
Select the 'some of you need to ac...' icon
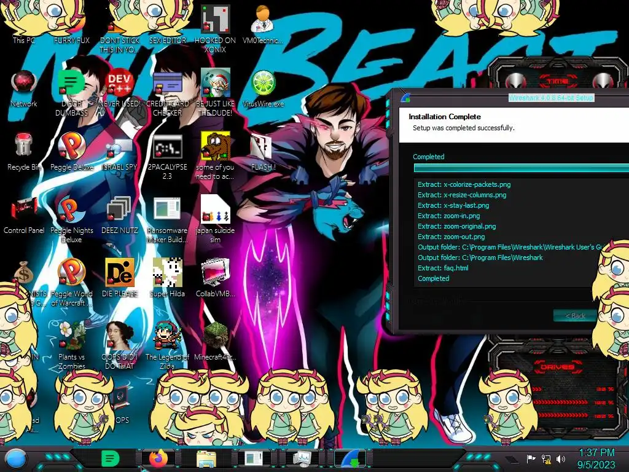tap(216, 157)
